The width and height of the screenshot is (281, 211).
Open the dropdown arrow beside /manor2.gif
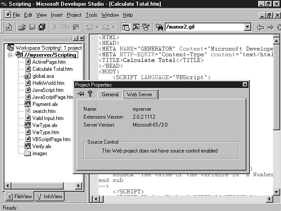click(247, 27)
